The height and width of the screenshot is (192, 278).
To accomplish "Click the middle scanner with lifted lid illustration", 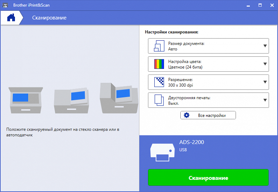I will coord(71,101).
